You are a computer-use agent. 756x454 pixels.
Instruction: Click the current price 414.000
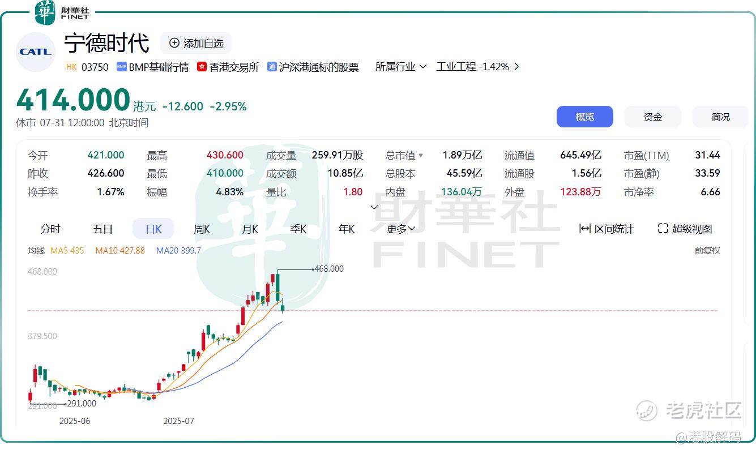pos(73,100)
